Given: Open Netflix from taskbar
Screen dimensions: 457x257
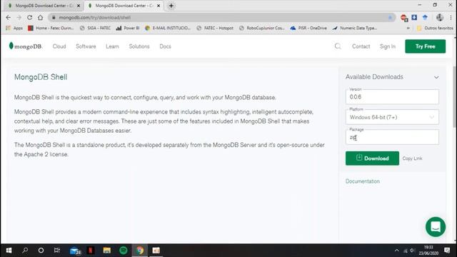Looking at the screenshot, I should [91, 251].
